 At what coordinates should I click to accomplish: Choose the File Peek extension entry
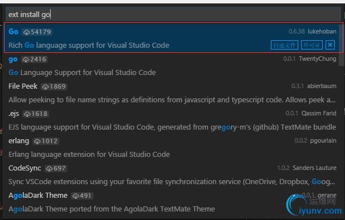[173, 93]
